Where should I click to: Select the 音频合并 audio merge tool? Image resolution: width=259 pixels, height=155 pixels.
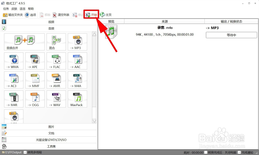coord(24,42)
